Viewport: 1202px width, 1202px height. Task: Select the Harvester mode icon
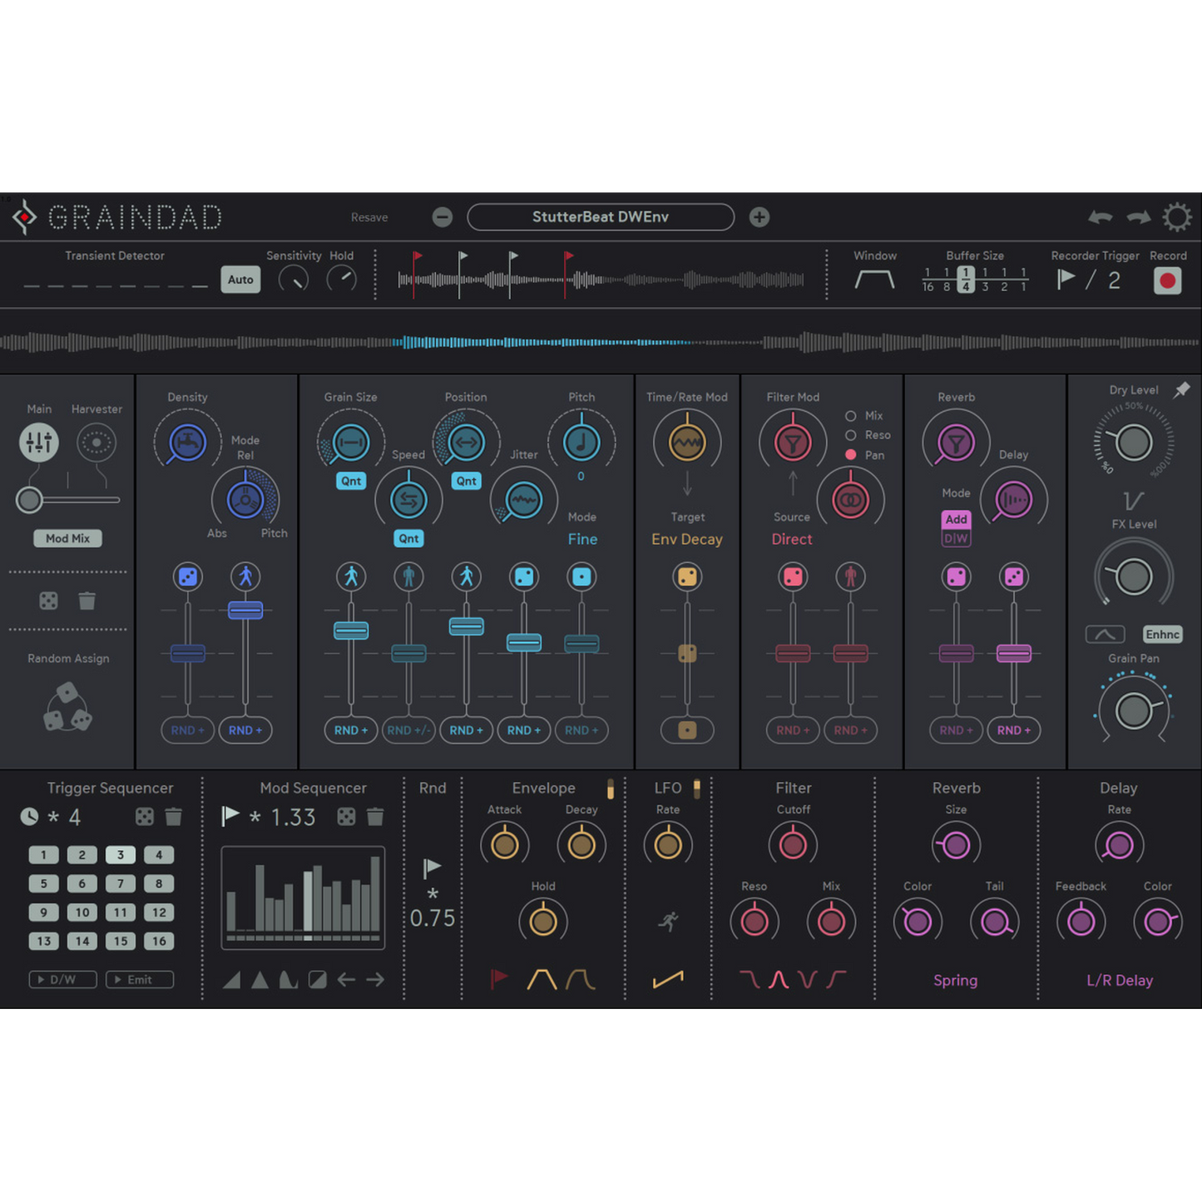point(96,443)
